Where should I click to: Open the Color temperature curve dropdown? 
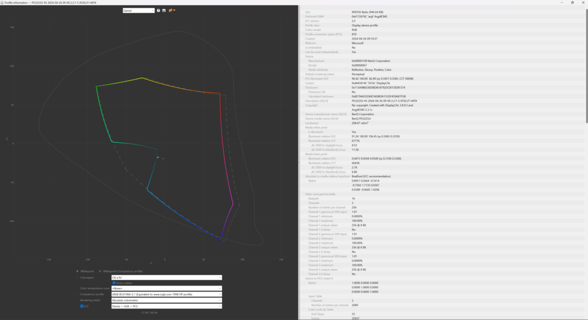pos(166,288)
